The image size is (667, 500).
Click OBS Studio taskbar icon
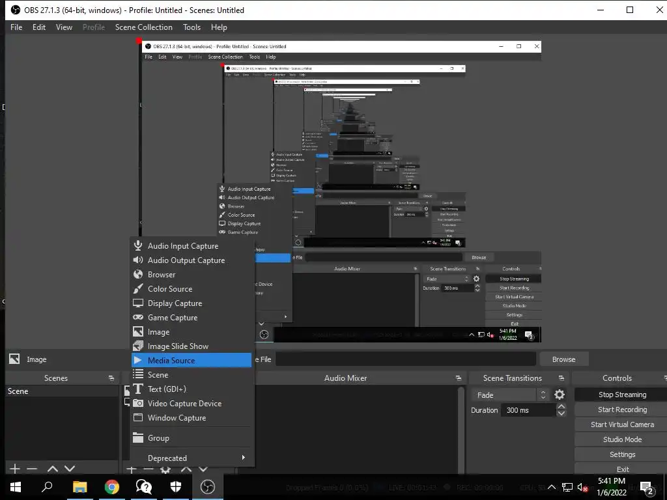click(x=208, y=487)
